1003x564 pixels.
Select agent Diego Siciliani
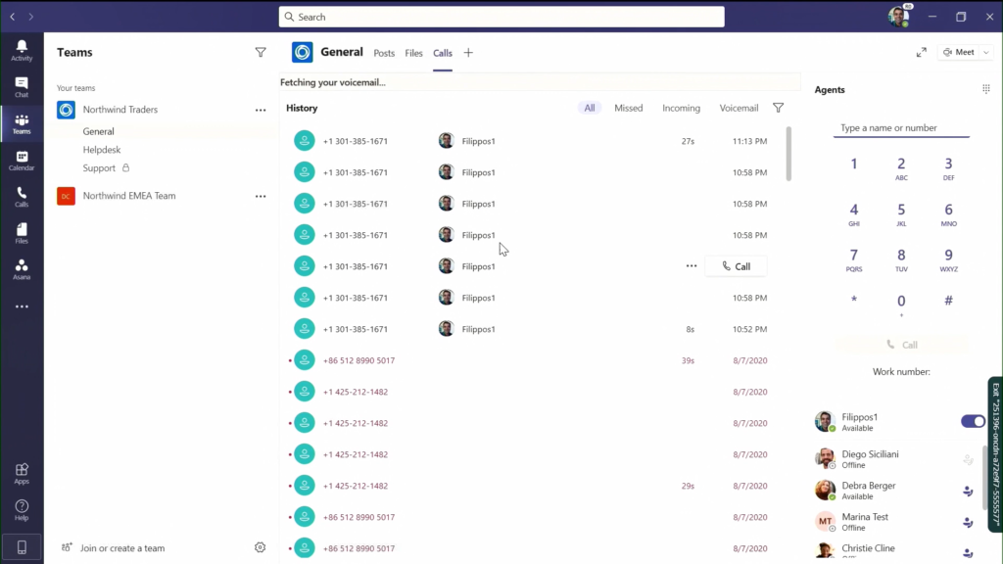point(895,459)
